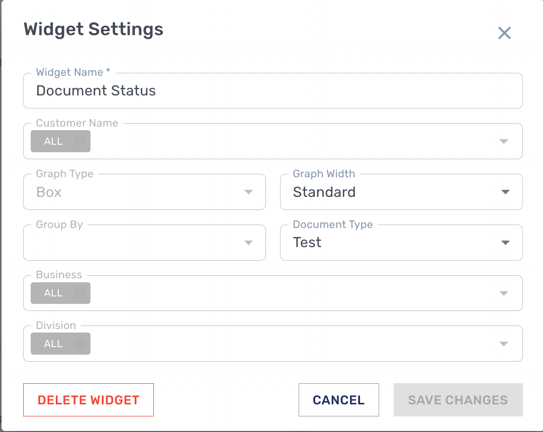Open the Graph Width dropdown arrow
543x432 pixels.
point(505,192)
